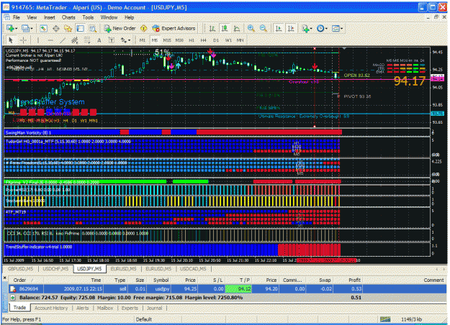Open the Mailbox terminal tab

[x=105, y=308]
